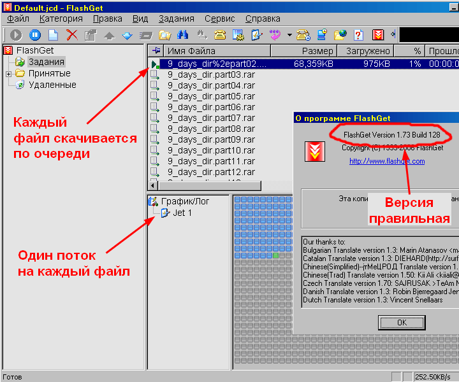Screen dimensions: 459x382
Task: Select the Удаленные recycle category
Action: 52,85
